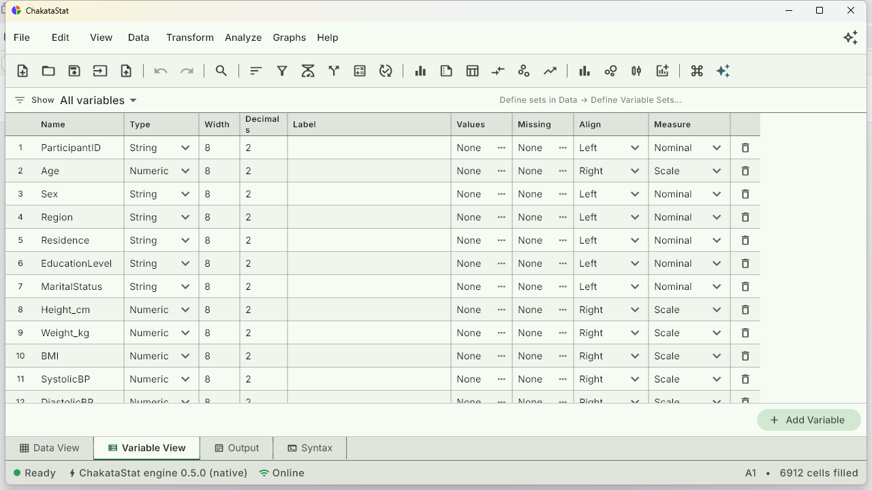Click the undo arrow icon

tap(161, 71)
